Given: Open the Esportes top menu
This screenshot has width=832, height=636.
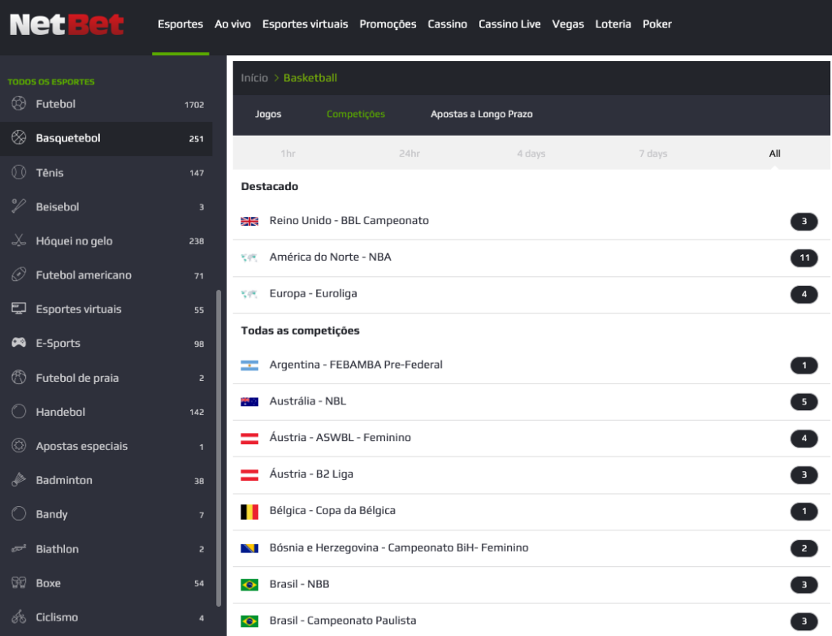Looking at the screenshot, I should point(180,24).
